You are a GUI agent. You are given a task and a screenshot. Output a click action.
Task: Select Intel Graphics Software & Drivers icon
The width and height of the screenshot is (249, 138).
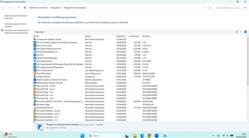[35, 80]
